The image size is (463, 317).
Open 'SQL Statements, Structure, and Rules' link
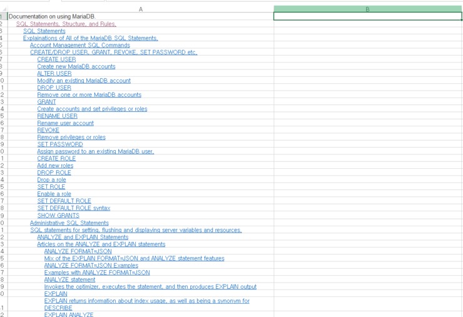[x=66, y=24]
